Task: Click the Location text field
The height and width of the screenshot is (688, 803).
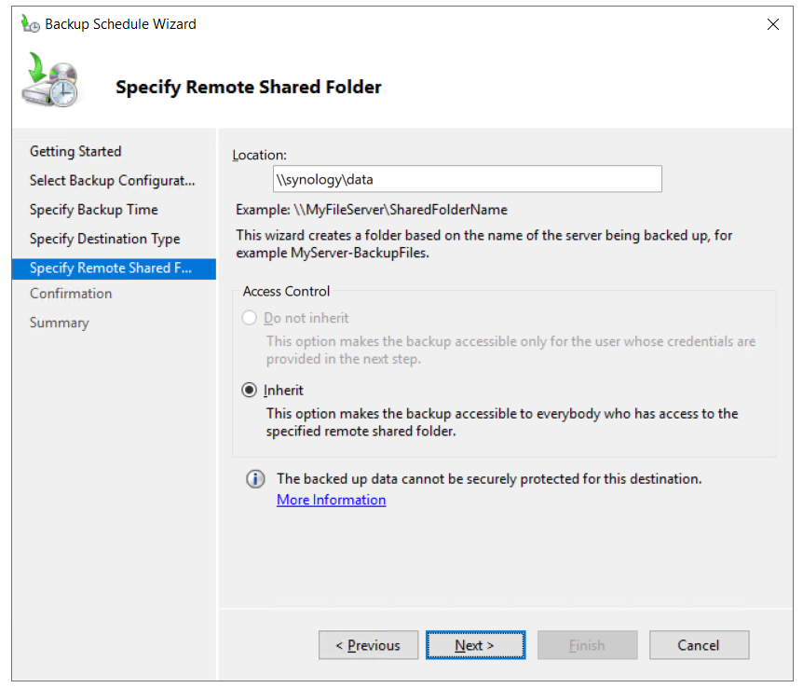Action: [465, 179]
